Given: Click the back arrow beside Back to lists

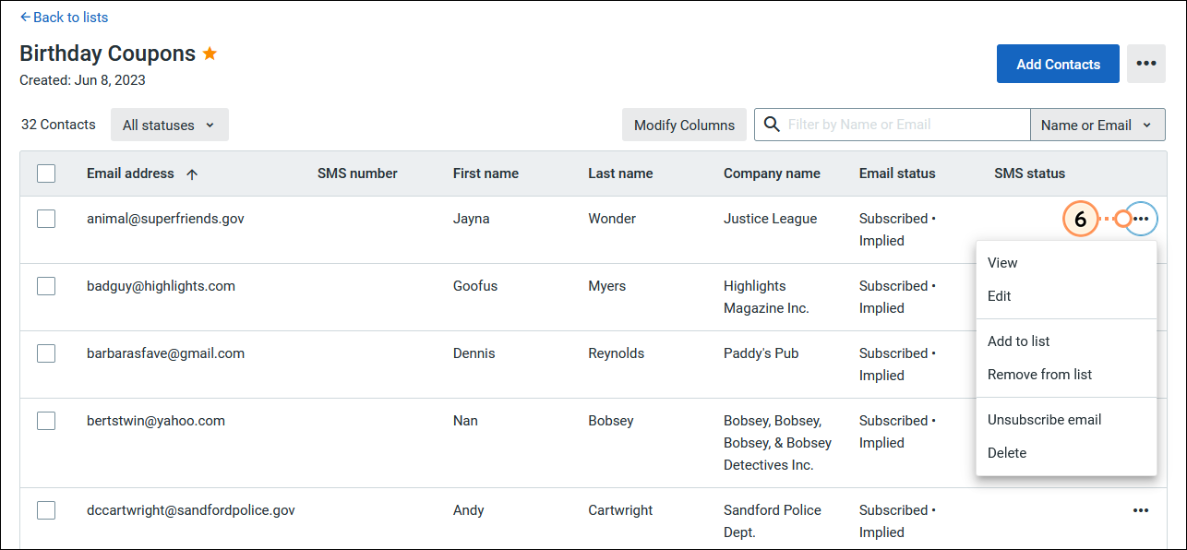Looking at the screenshot, I should coord(27,17).
